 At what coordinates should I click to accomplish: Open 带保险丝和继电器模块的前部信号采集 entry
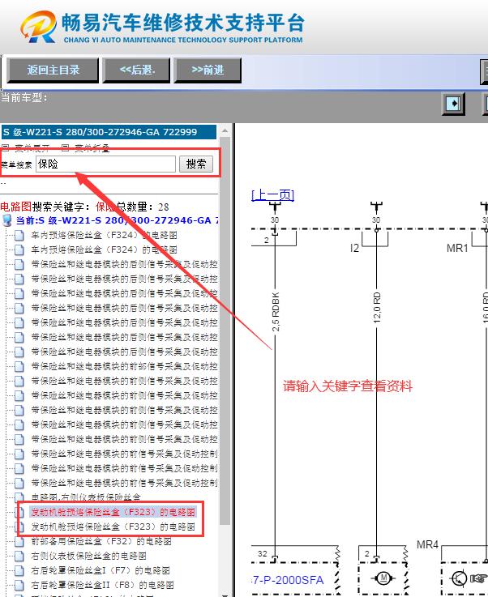[x=124, y=366]
